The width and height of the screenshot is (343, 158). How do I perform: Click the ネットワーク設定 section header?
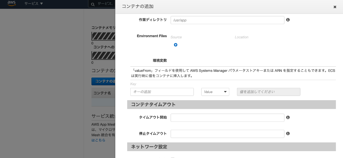coord(232,147)
